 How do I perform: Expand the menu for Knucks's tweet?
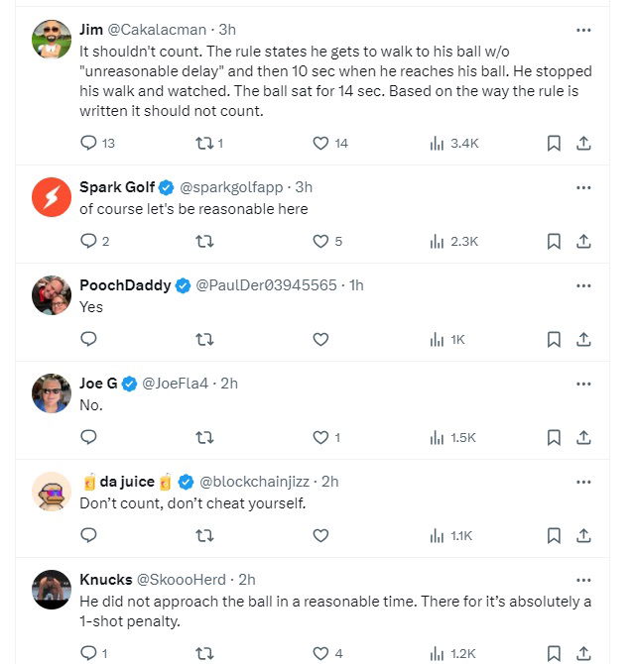[583, 579]
